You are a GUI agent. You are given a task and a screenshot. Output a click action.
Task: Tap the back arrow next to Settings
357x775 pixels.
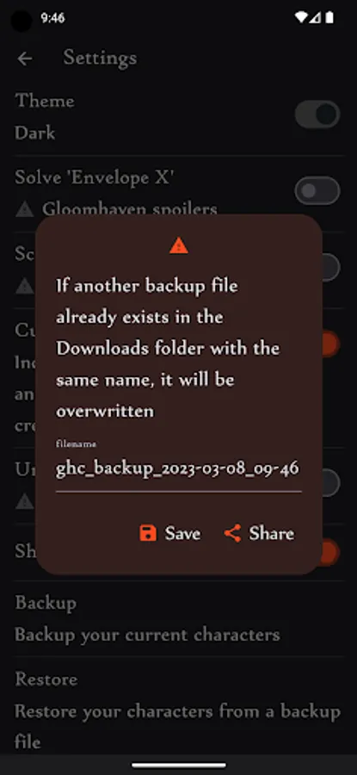point(25,59)
